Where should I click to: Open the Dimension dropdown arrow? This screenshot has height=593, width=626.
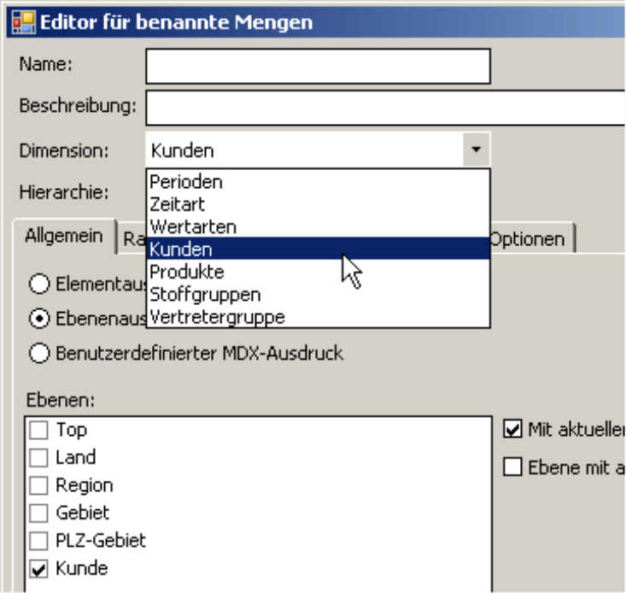(476, 150)
